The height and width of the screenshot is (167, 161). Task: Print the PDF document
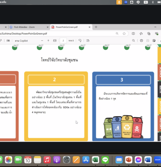tap(141, 40)
